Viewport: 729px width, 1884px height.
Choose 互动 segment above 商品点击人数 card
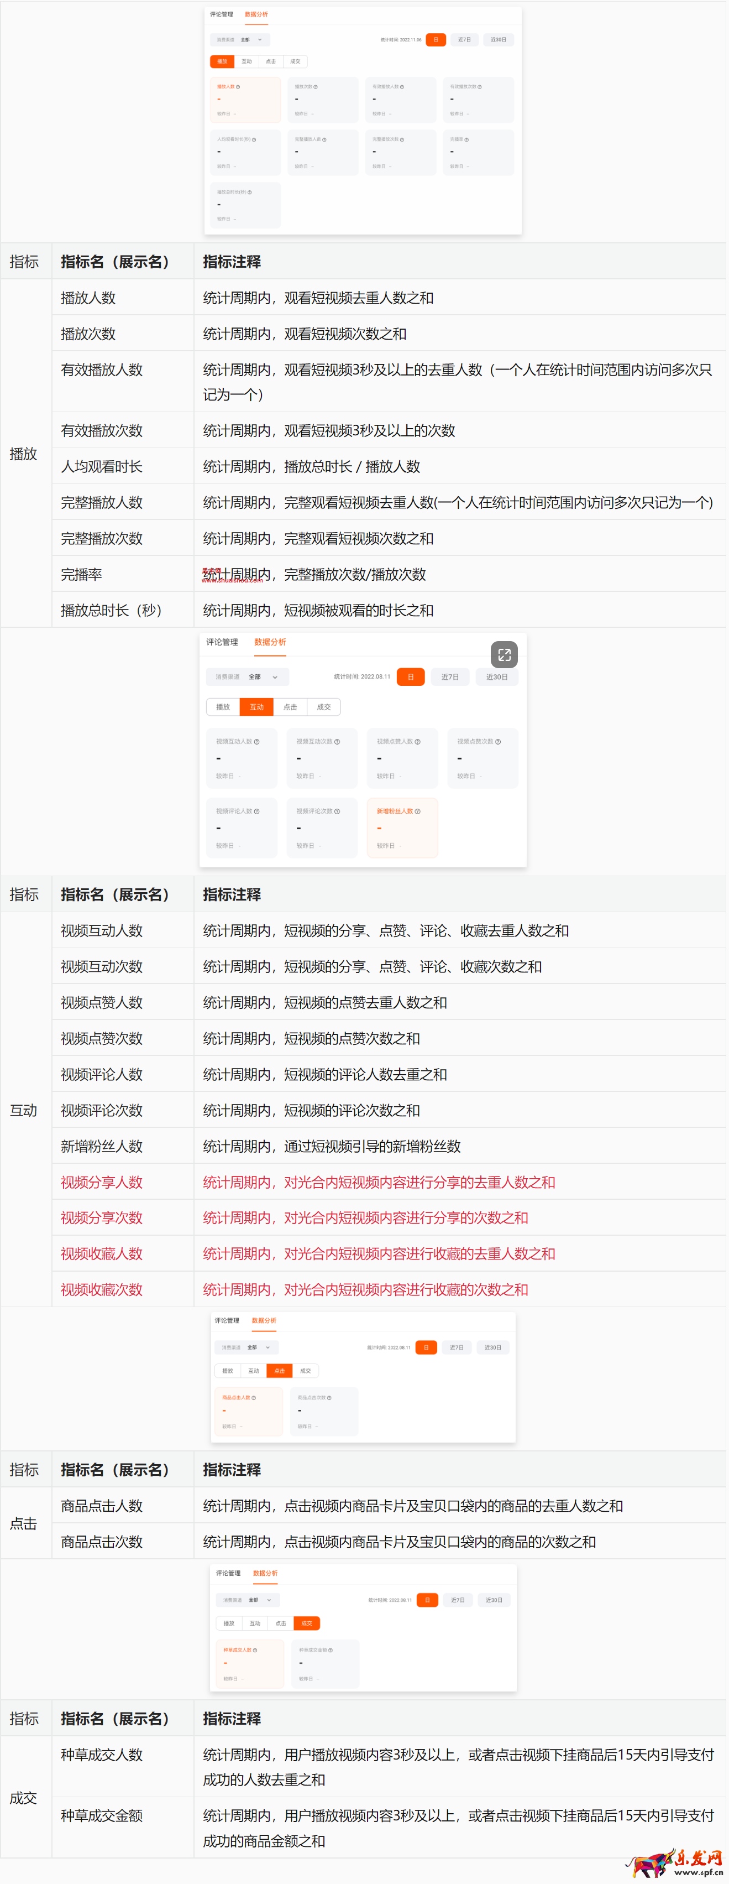(254, 1371)
